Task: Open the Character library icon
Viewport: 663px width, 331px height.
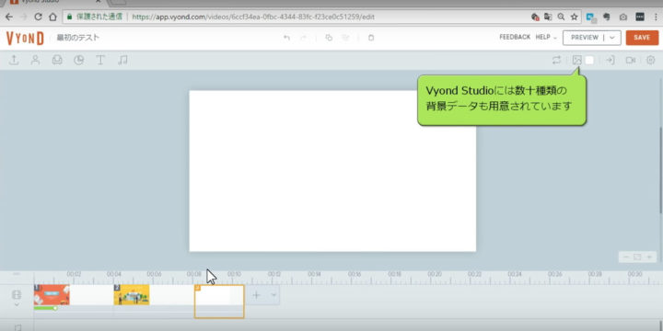Action: click(x=36, y=60)
